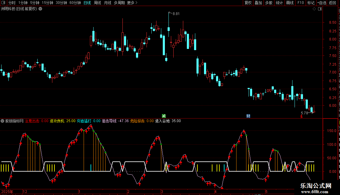Image resolution: width=340 pixels, height=195 pixels.
Task: Click the 返回 back button
Action: 332,3
